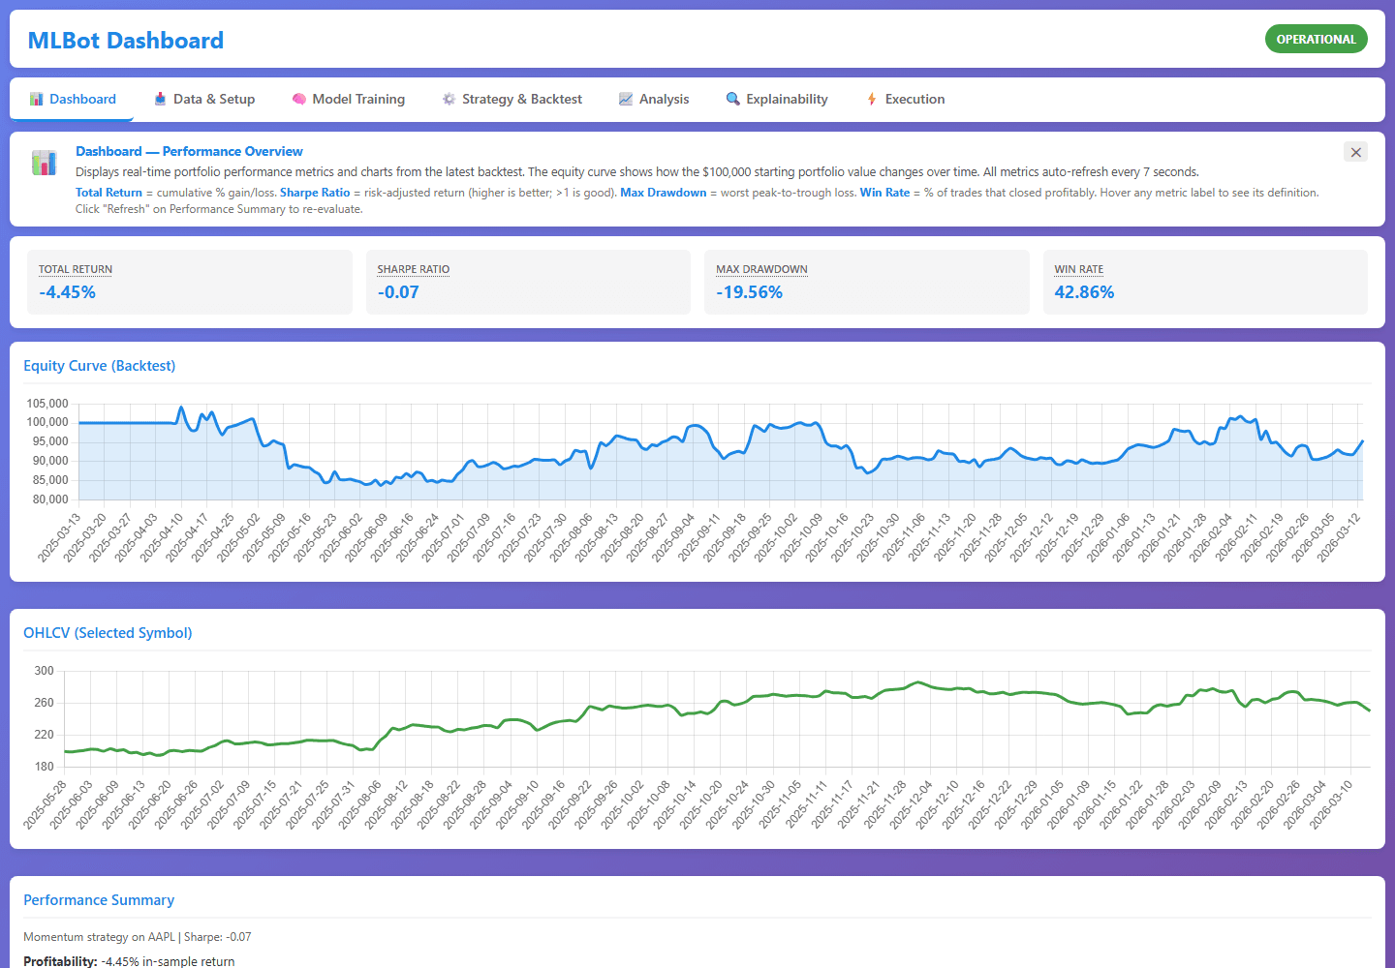
Task: Click the bold Sharpe Ratio term in banner
Action: 315,193
